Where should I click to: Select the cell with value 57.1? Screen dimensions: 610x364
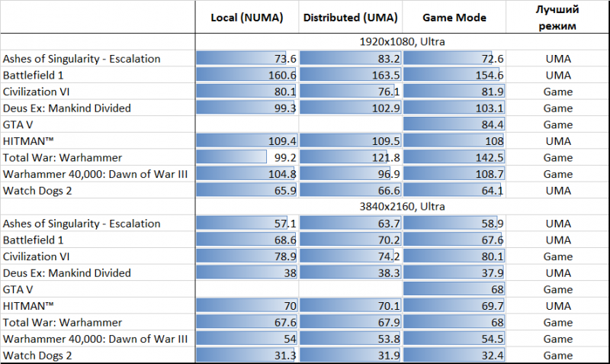[x=247, y=224]
